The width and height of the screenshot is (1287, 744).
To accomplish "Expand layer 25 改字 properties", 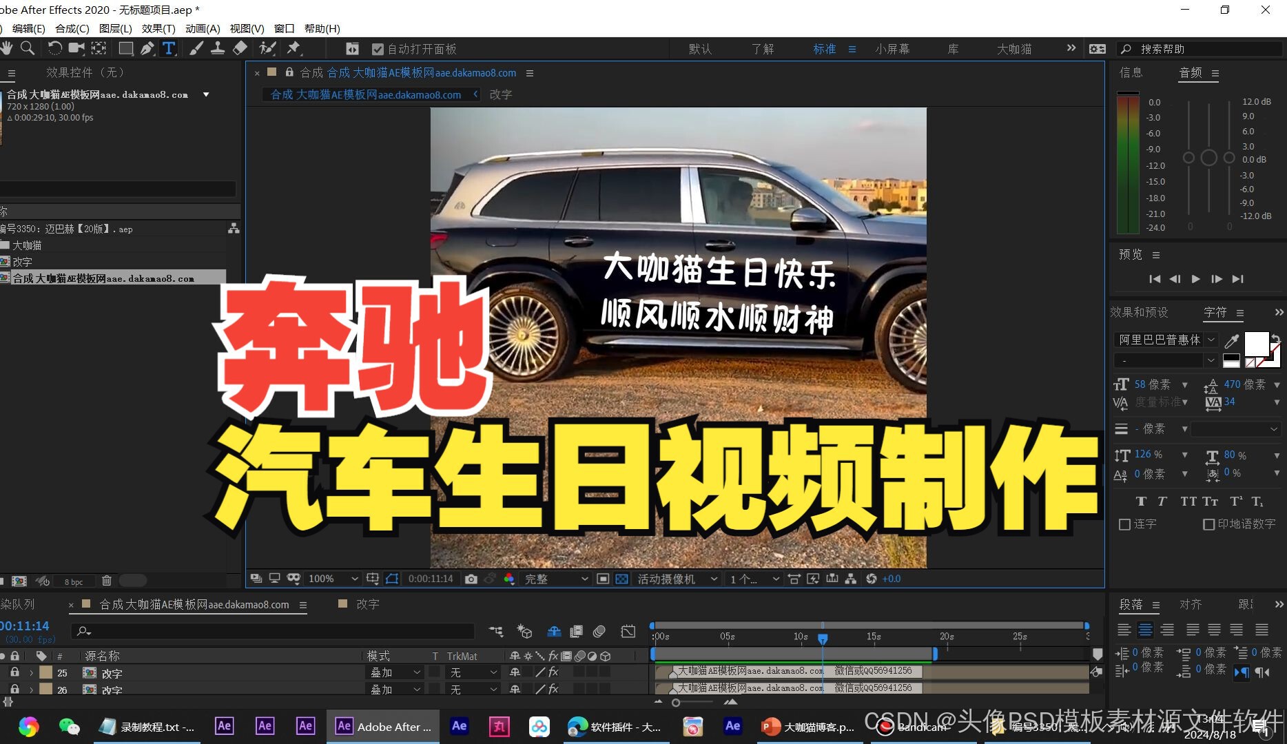I will [31, 672].
